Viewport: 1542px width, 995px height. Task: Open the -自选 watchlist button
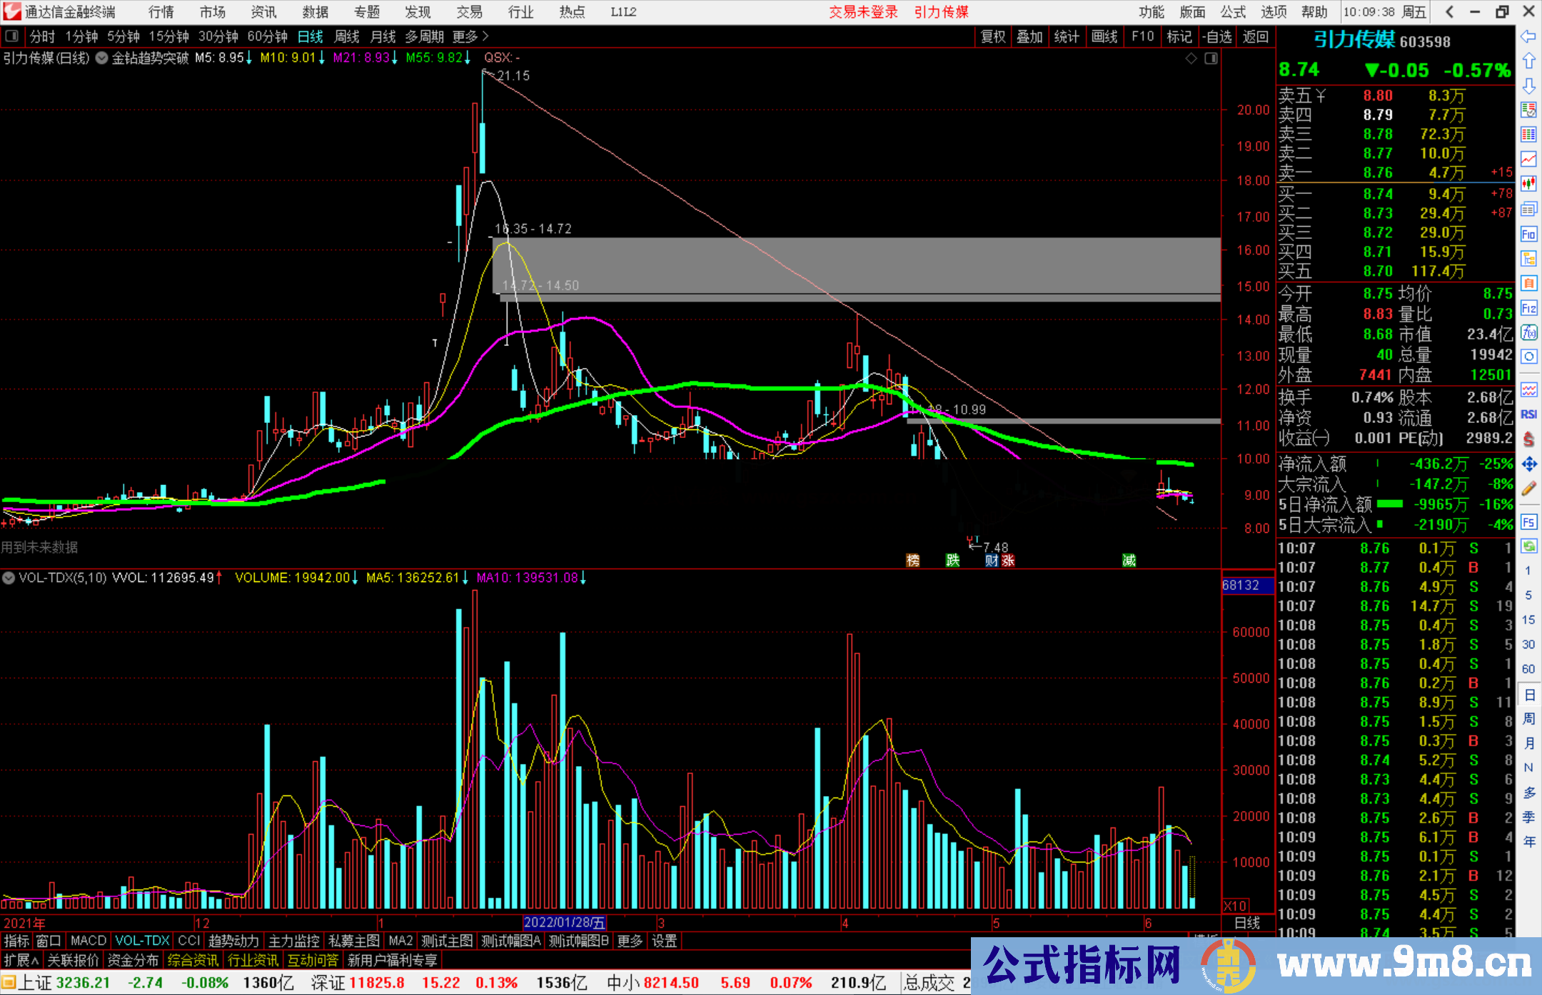click(x=1216, y=36)
